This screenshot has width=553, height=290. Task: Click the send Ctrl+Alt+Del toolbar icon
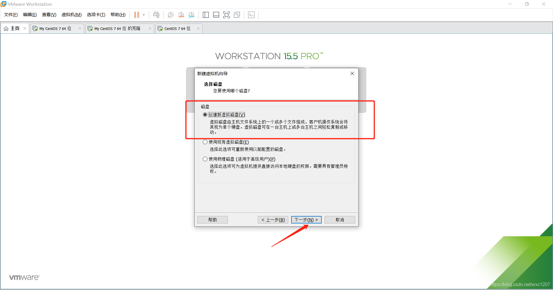click(x=156, y=15)
